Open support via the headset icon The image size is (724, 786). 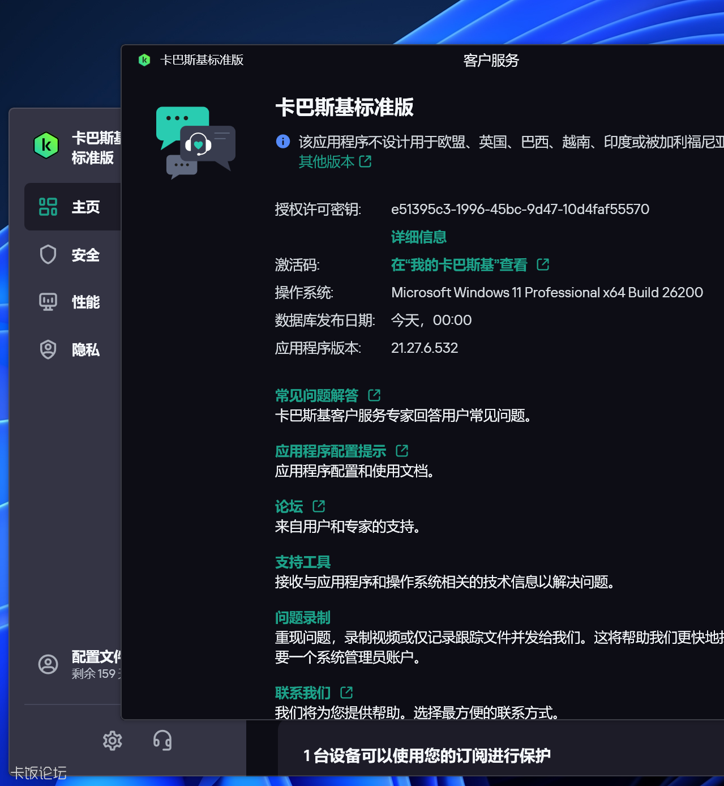162,741
